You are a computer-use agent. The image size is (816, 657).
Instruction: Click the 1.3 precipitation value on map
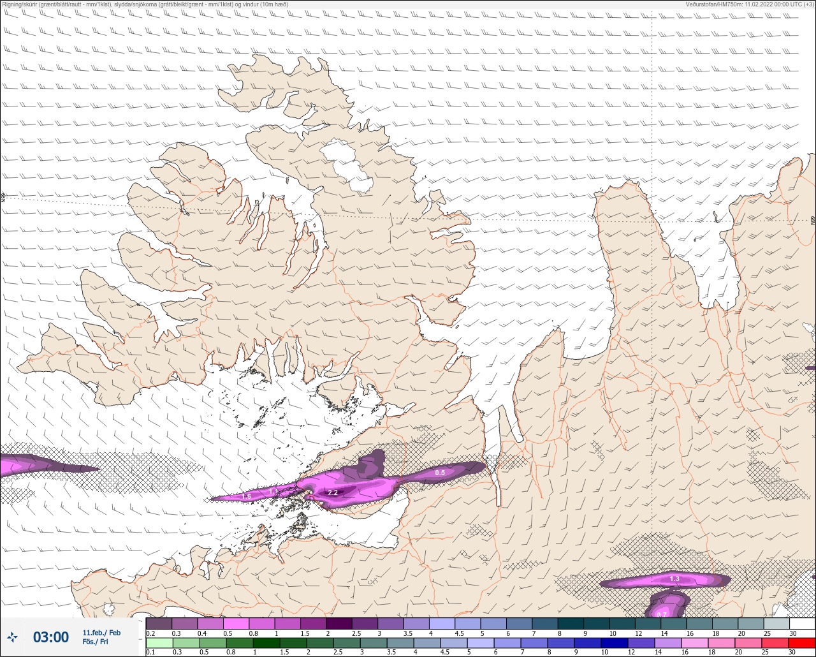pyautogui.click(x=675, y=579)
